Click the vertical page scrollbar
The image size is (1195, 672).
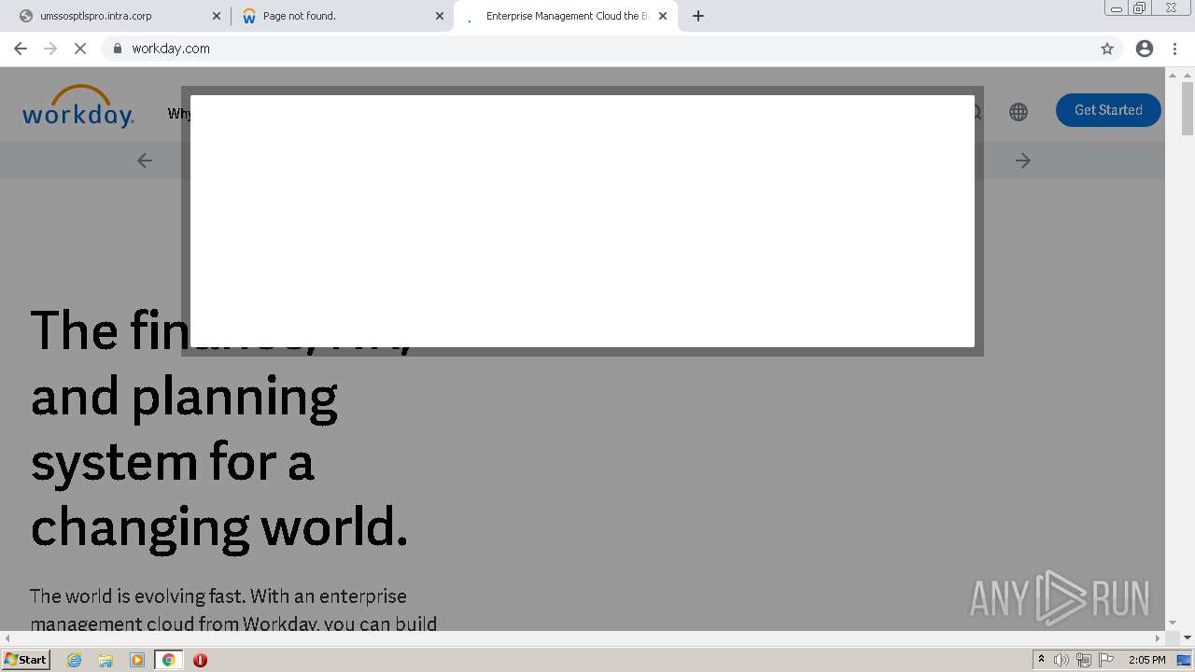1188,108
